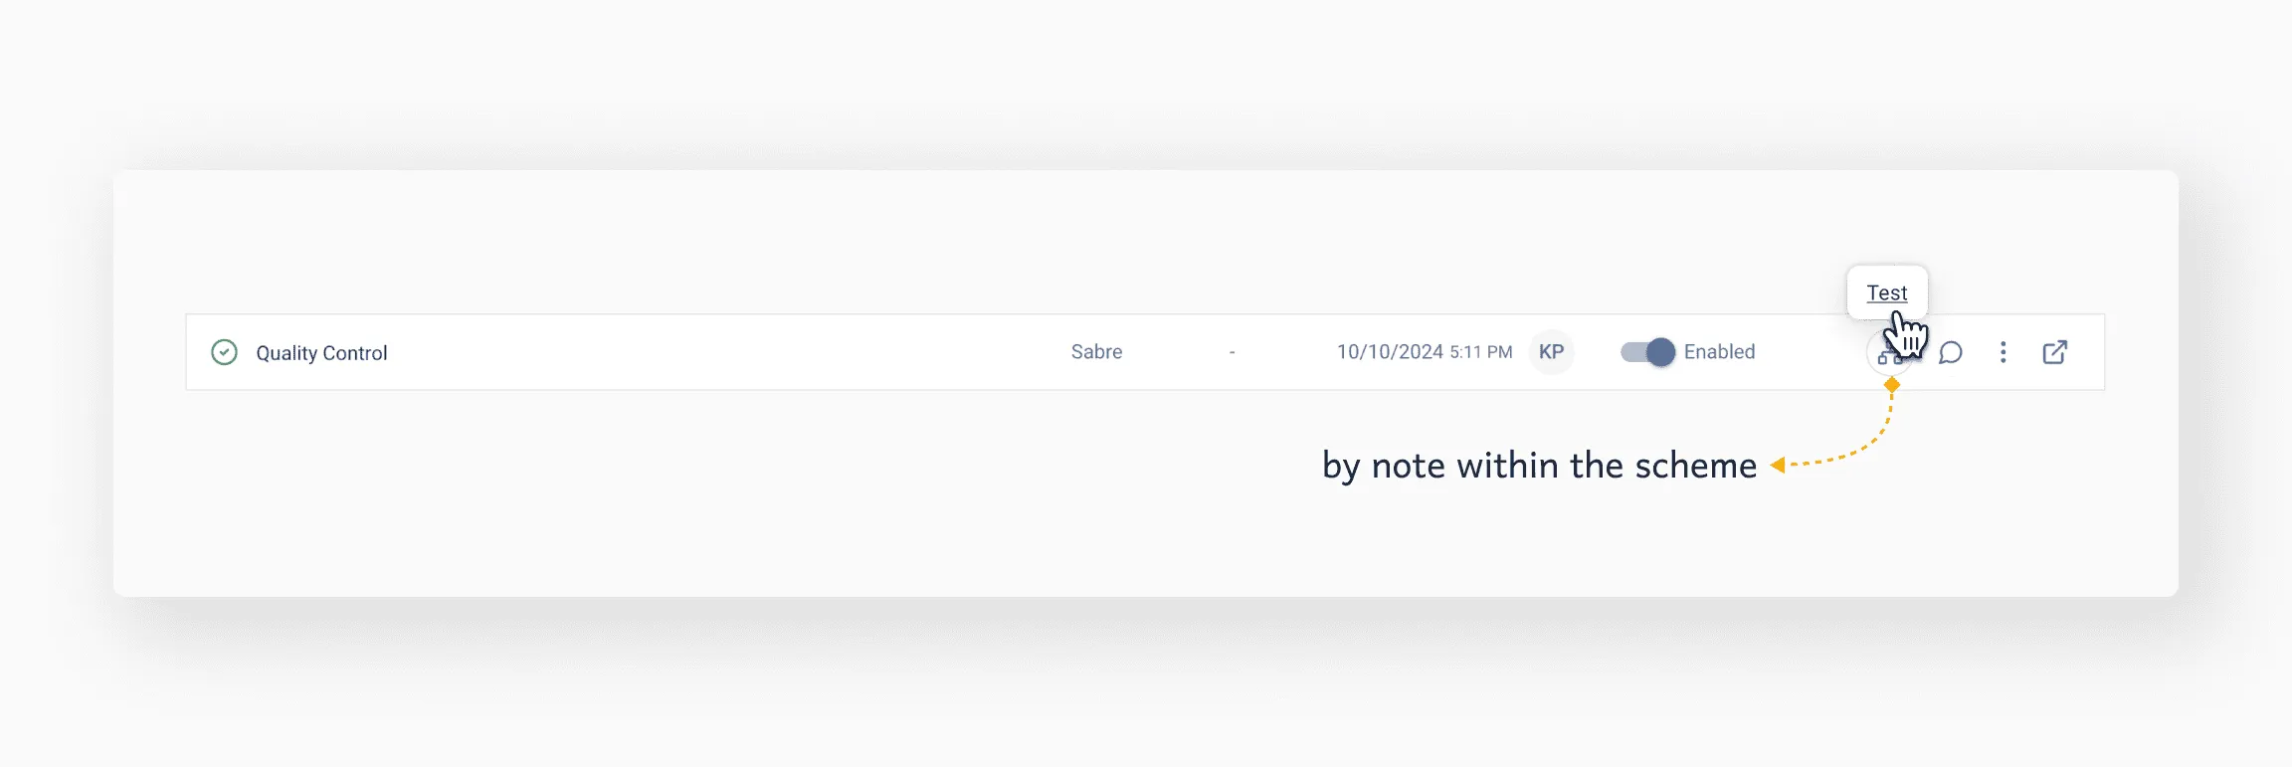Click the Quality Control title
This screenshot has height=767, width=2292.
tap(321, 352)
